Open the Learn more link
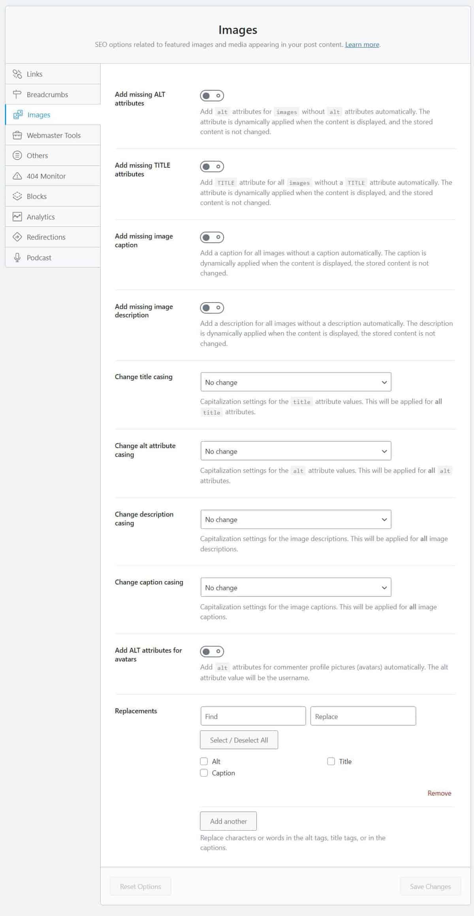 [x=362, y=45]
